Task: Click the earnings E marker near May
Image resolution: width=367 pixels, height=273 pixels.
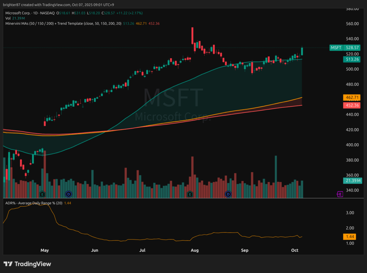Action: tap(43, 194)
